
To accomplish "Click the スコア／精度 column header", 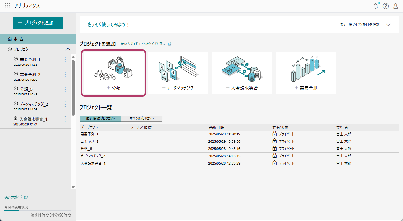I will [141, 128].
